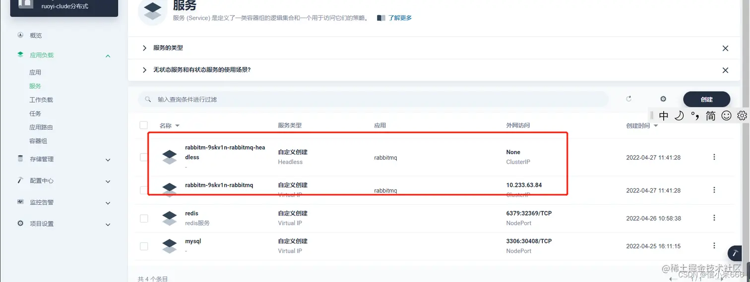Expand the 配置中心 section chevron
The width and height of the screenshot is (750, 282).
click(108, 181)
